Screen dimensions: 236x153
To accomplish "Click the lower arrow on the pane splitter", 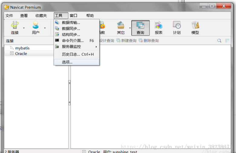I will (x=69, y=103).
